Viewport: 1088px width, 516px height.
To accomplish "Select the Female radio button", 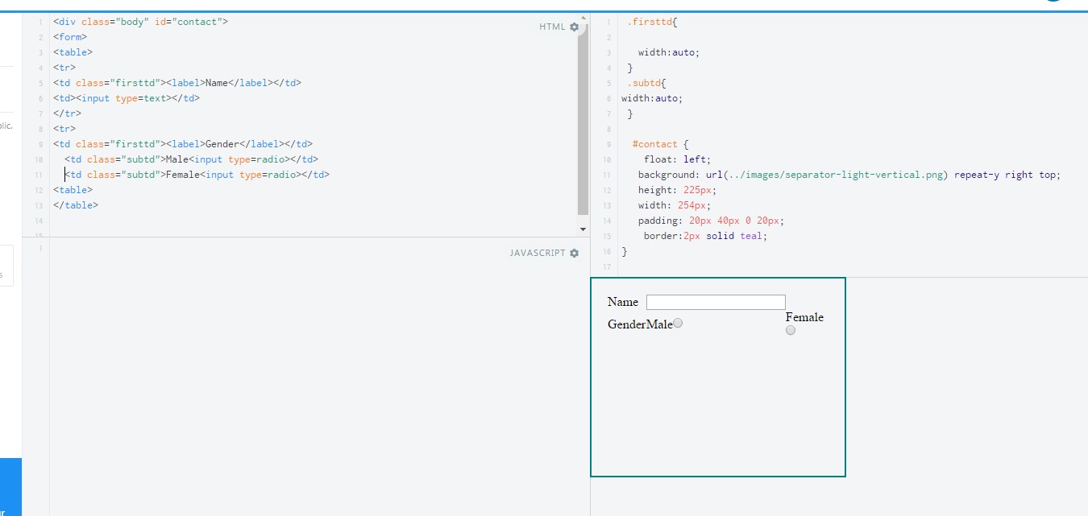I will (x=791, y=329).
